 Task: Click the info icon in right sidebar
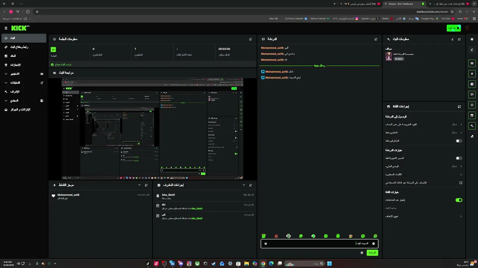472,39
